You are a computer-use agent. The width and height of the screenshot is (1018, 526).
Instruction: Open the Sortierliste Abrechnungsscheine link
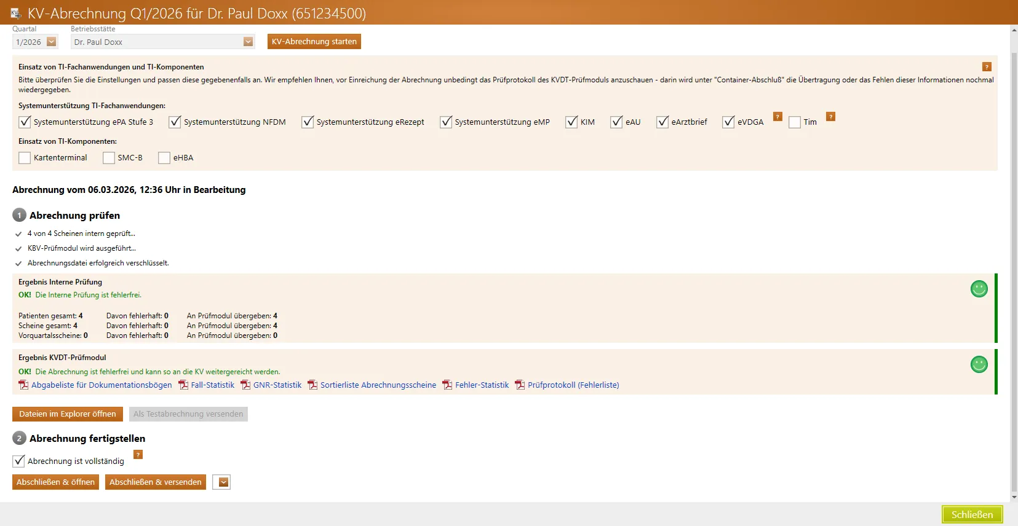tap(378, 385)
